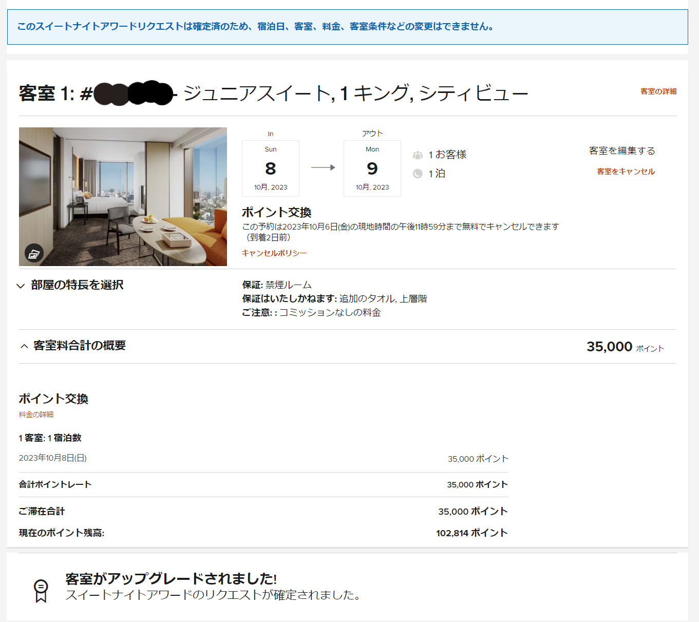Click the 35,000 ポイント total in summary header
Image resolution: width=699 pixels, height=622 pixels.
(625, 347)
